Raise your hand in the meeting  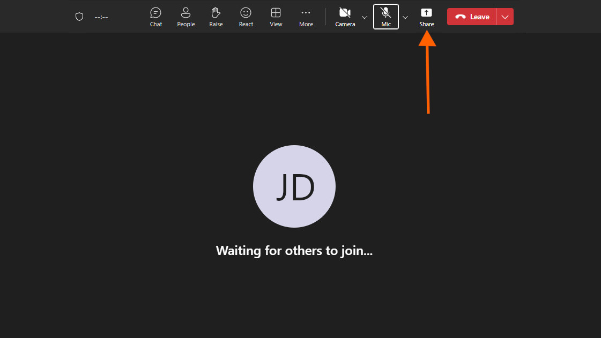(x=216, y=17)
